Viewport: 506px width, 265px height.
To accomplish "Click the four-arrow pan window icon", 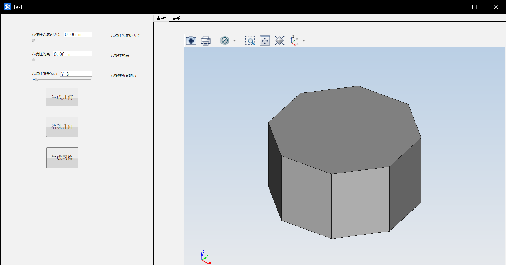I will tap(265, 40).
